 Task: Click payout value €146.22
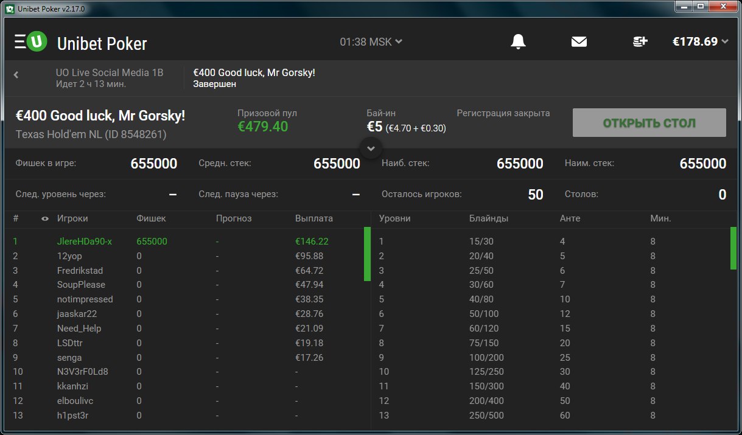(x=312, y=241)
